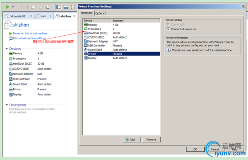Click the green Power On play button
This screenshot has height=160, width=248.
7,7
